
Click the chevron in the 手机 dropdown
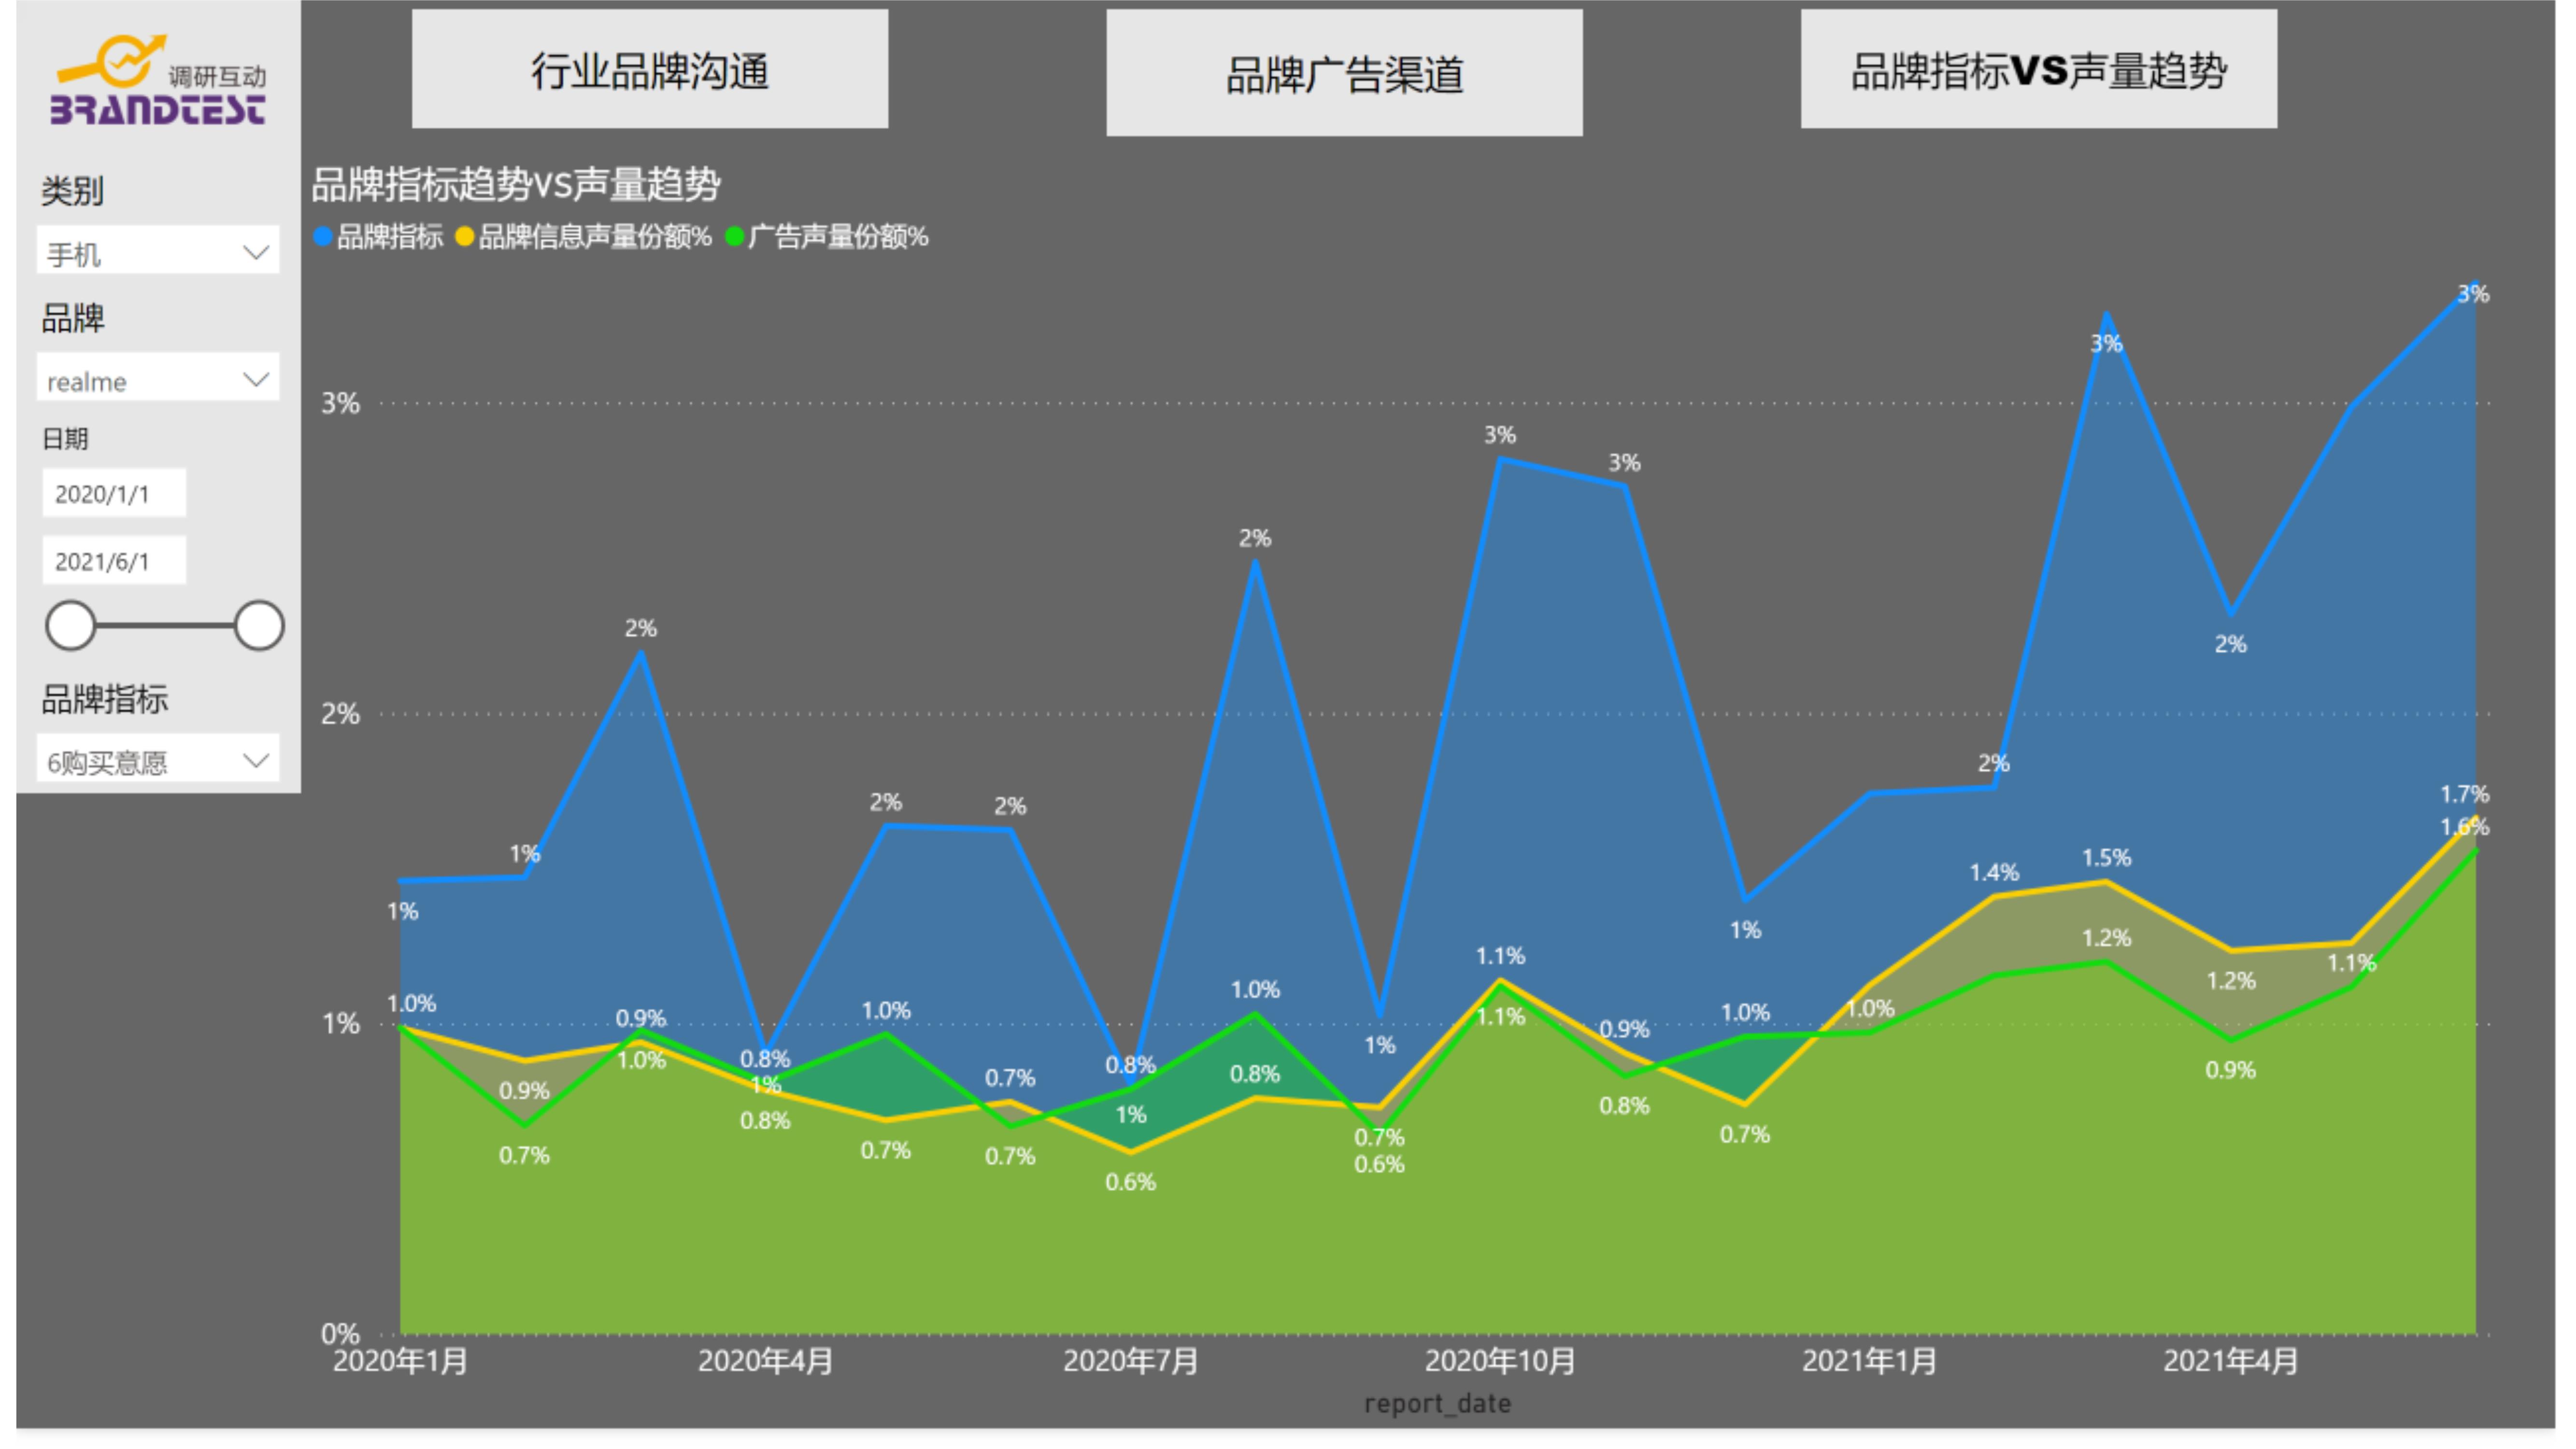tap(256, 252)
